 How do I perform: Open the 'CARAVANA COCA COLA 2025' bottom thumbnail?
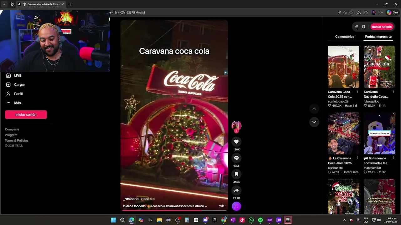click(x=343, y=197)
